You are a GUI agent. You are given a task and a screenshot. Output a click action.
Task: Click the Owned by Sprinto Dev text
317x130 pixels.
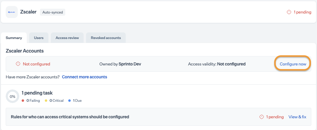tap(120, 64)
